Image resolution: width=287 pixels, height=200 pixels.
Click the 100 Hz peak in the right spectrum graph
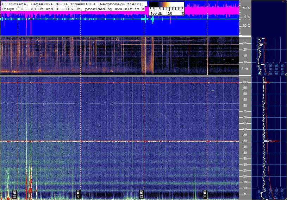tap(268, 82)
